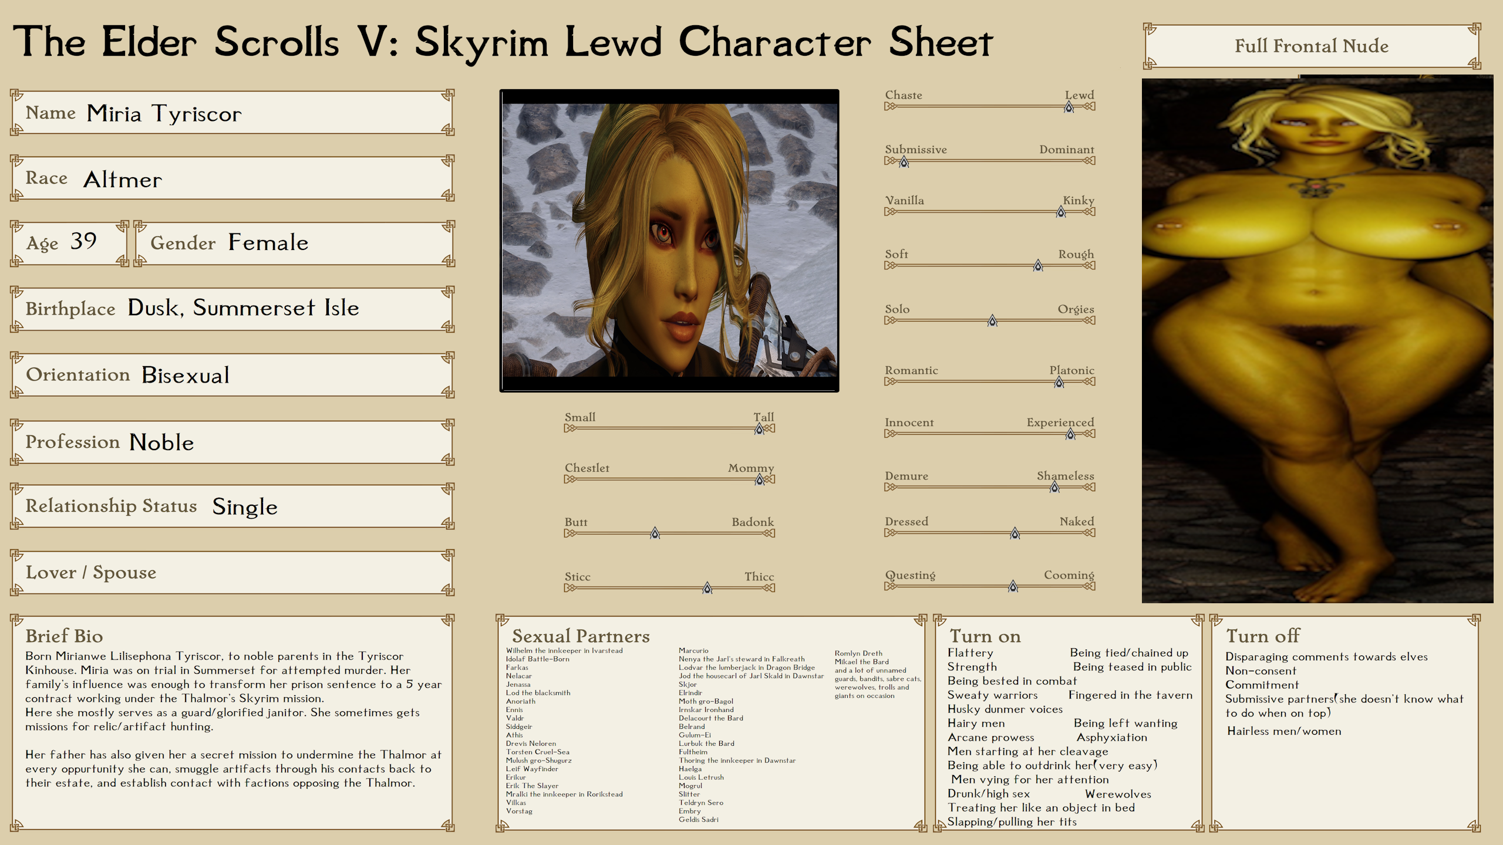Click the Submissive–Dominant slider handle
1503x845 pixels.
904,161
